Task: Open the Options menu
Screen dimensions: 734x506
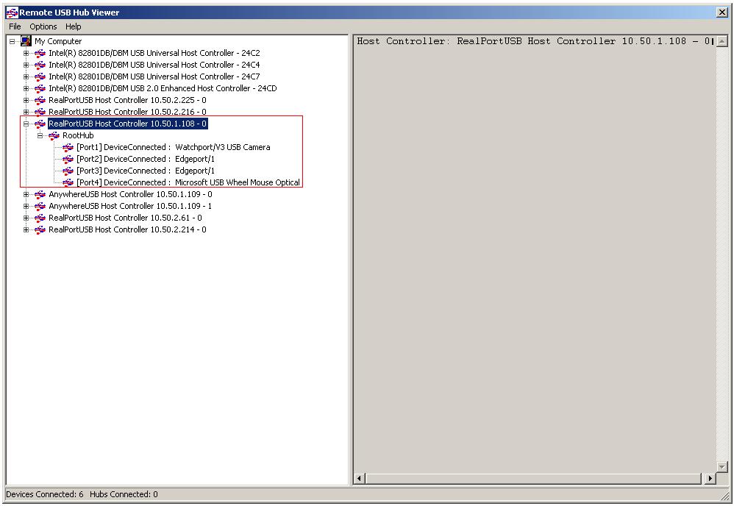Action: click(x=43, y=26)
